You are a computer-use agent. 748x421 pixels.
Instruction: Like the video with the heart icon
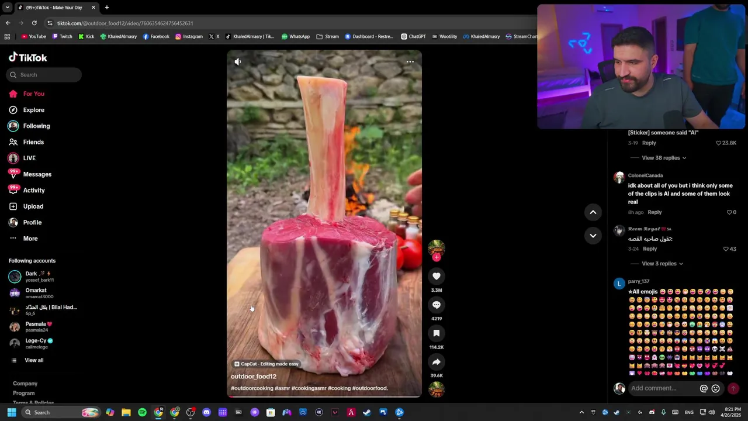point(437,276)
